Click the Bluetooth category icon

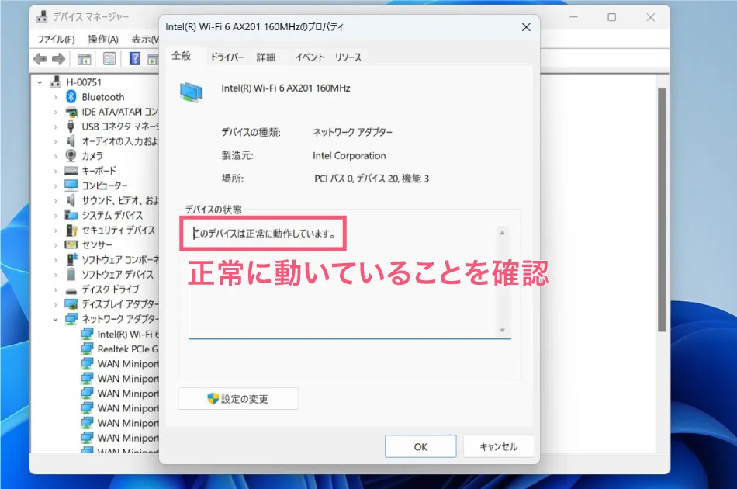[72, 97]
